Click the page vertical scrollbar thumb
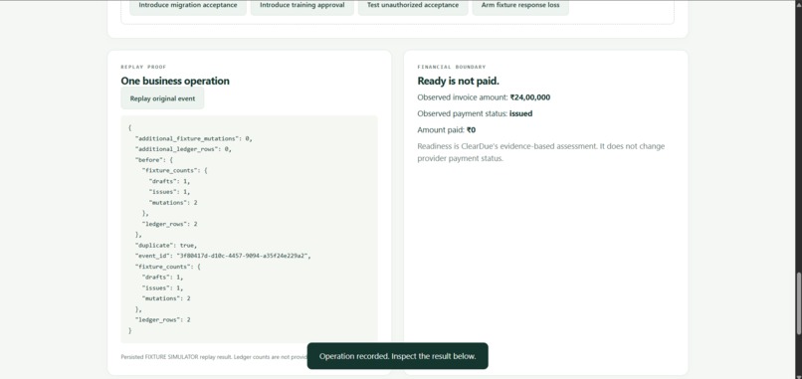This screenshot has width=802, height=379. (798, 303)
